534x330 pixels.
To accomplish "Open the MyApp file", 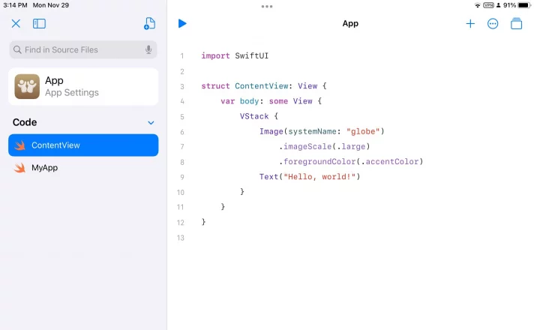I will pos(83,167).
